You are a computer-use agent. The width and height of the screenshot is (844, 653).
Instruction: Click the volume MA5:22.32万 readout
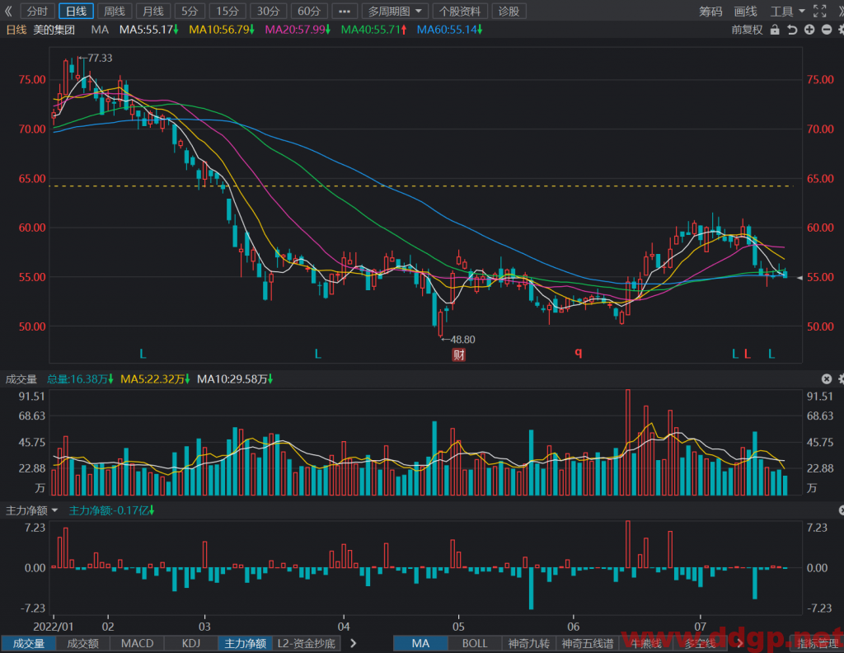[155, 379]
